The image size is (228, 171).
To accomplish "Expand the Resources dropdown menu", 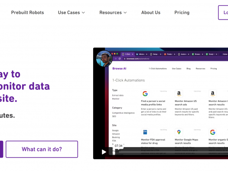I will click(x=113, y=13).
